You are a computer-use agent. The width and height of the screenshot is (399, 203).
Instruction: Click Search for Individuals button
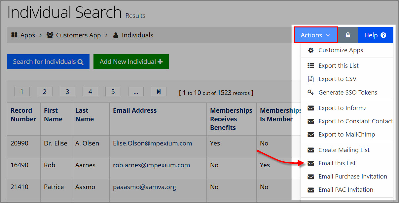coord(48,62)
